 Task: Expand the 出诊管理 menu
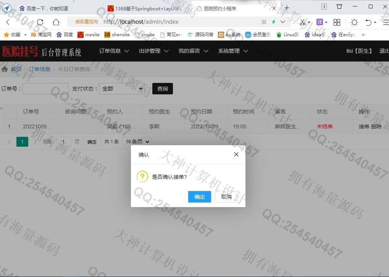point(153,51)
